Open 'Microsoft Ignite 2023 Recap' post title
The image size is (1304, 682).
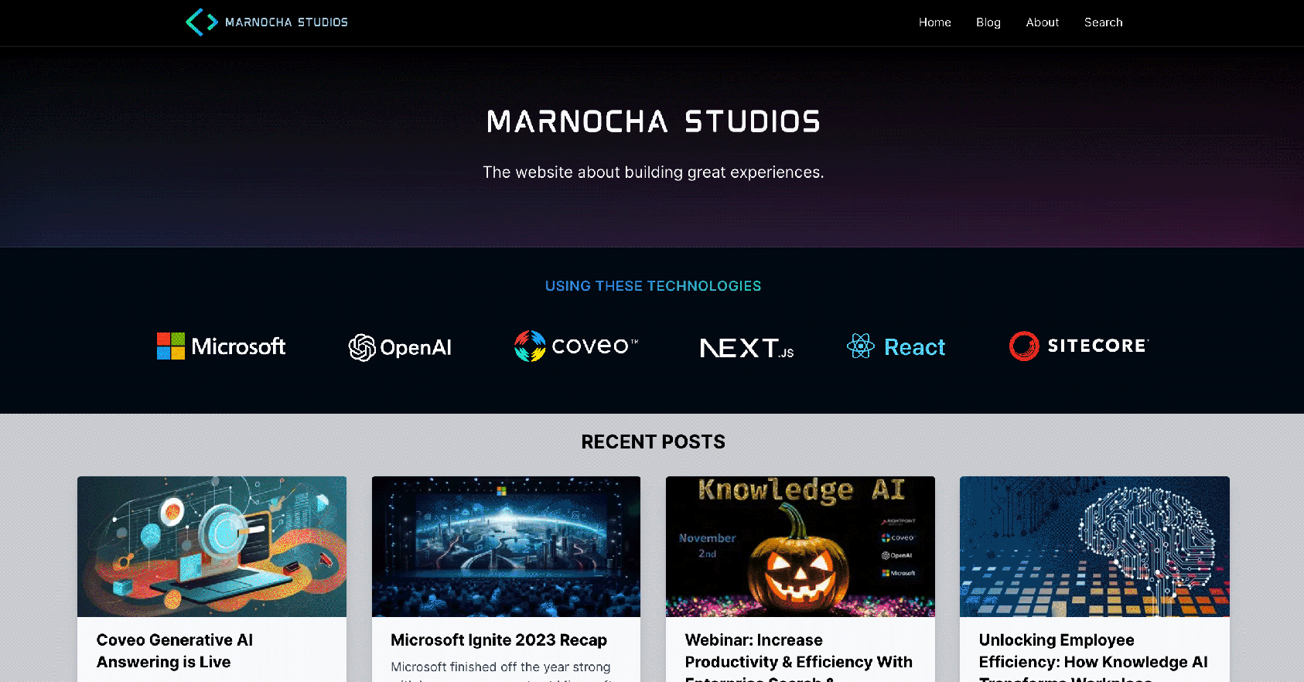pyautogui.click(x=499, y=640)
